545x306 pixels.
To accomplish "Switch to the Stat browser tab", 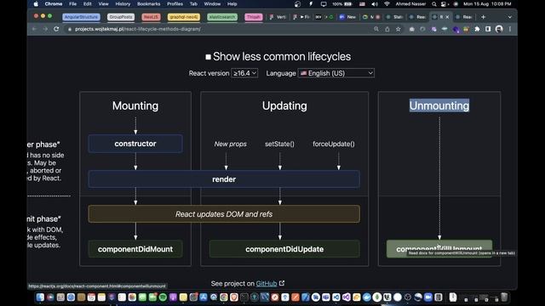I will click(x=395, y=17).
